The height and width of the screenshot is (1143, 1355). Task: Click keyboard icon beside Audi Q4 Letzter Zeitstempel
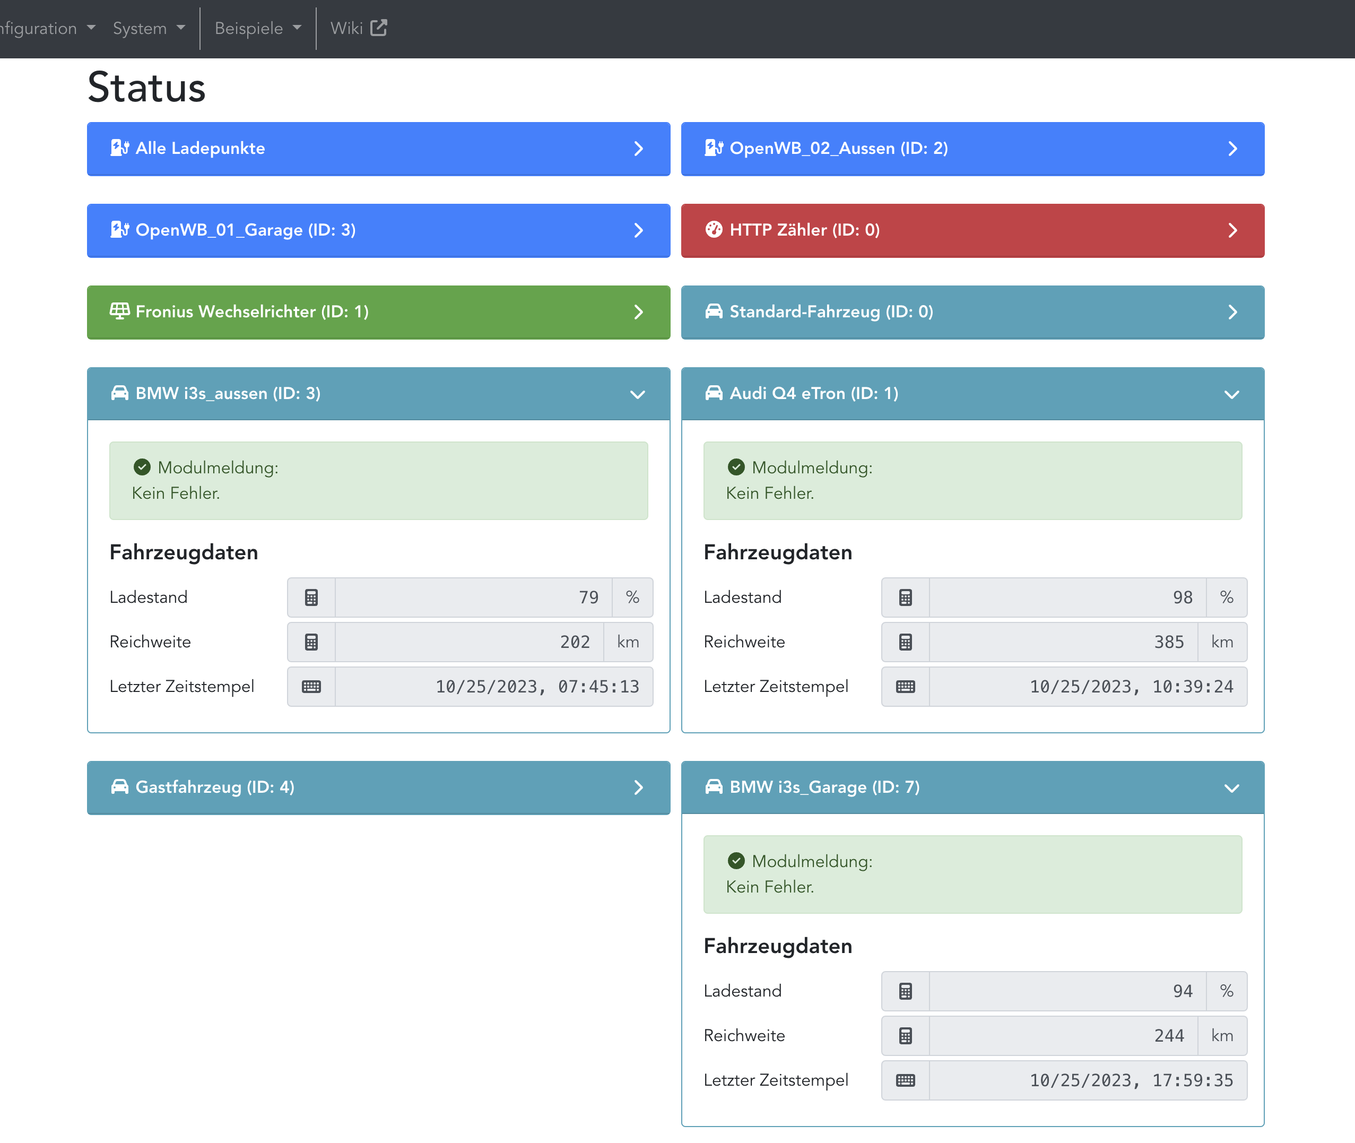point(905,687)
